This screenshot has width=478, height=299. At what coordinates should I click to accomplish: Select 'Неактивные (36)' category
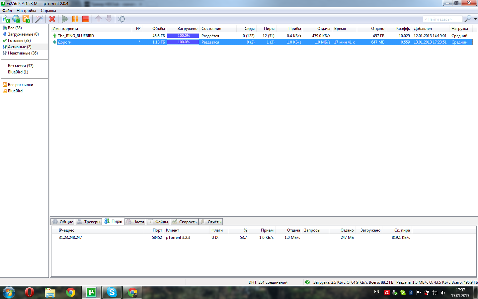click(x=23, y=53)
